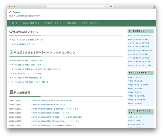Open the 天宮さくらとのサブイベント一覧 article
Viewport: 163px width, 138px height.
pos(52,100)
